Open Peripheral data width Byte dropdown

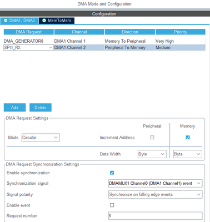click(x=152, y=154)
